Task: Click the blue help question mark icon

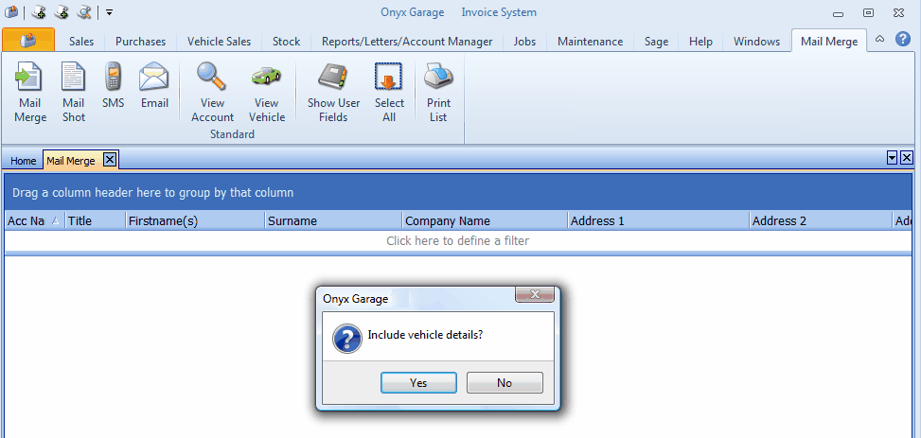Action: click(x=903, y=40)
